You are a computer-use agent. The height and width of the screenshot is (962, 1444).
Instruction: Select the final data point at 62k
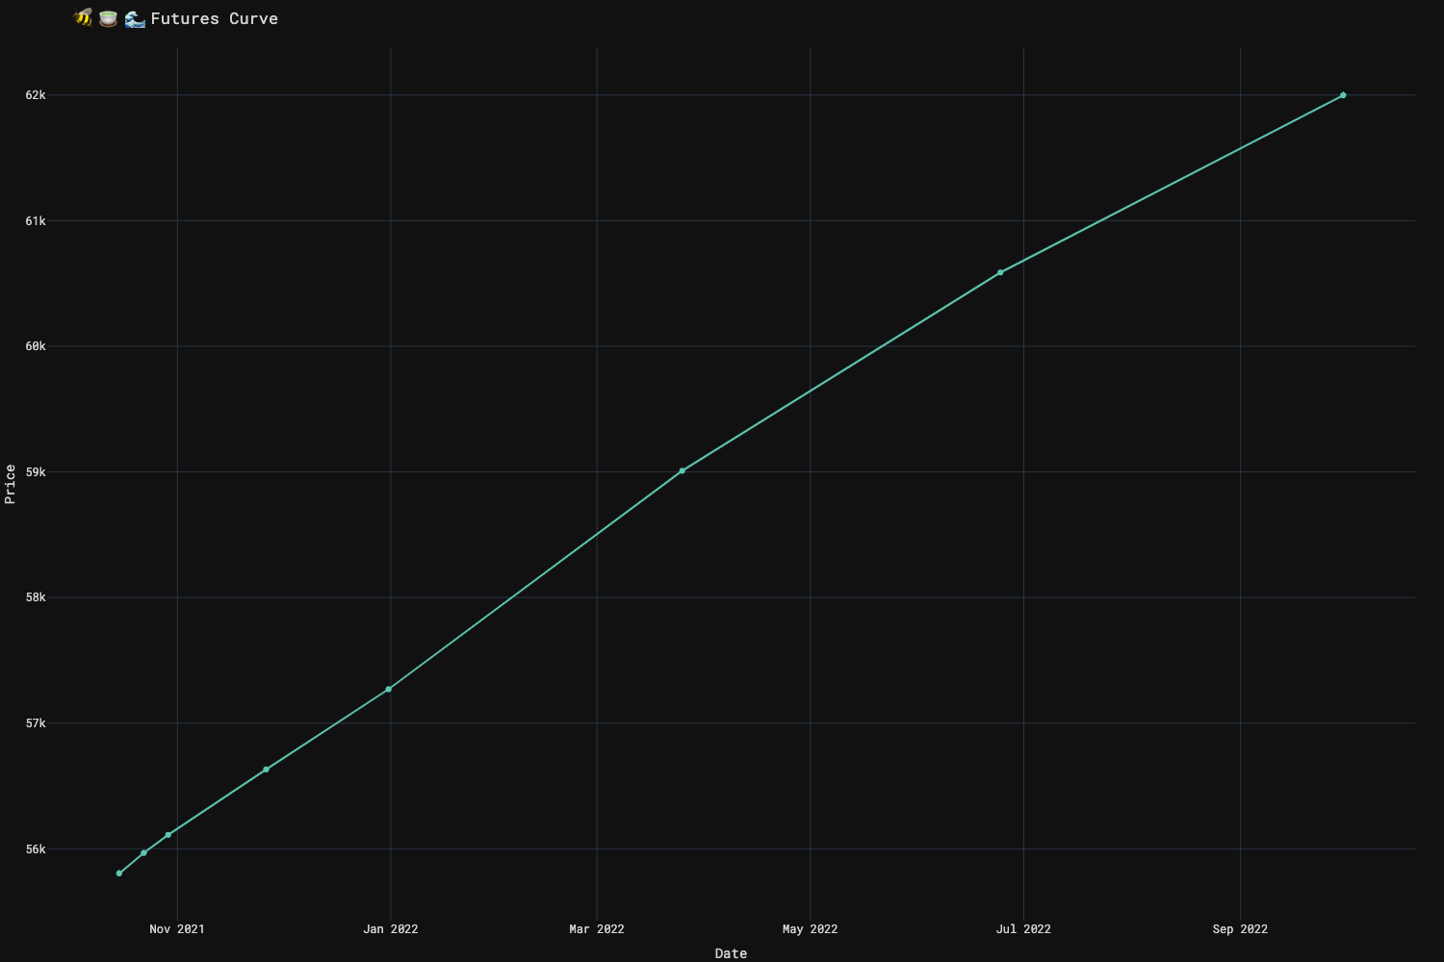pos(1343,95)
